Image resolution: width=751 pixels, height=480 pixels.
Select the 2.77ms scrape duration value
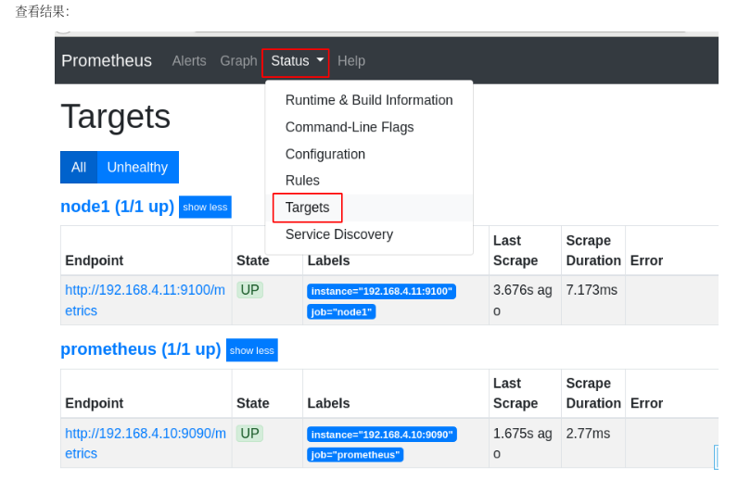(x=588, y=434)
